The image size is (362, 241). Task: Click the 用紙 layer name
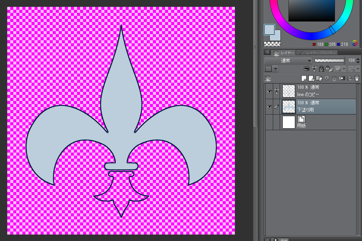(301, 125)
